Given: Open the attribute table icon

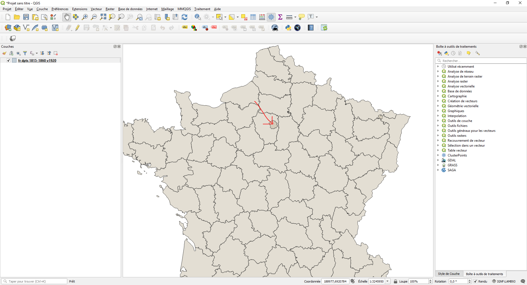Looking at the screenshot, I should pyautogui.click(x=253, y=17).
